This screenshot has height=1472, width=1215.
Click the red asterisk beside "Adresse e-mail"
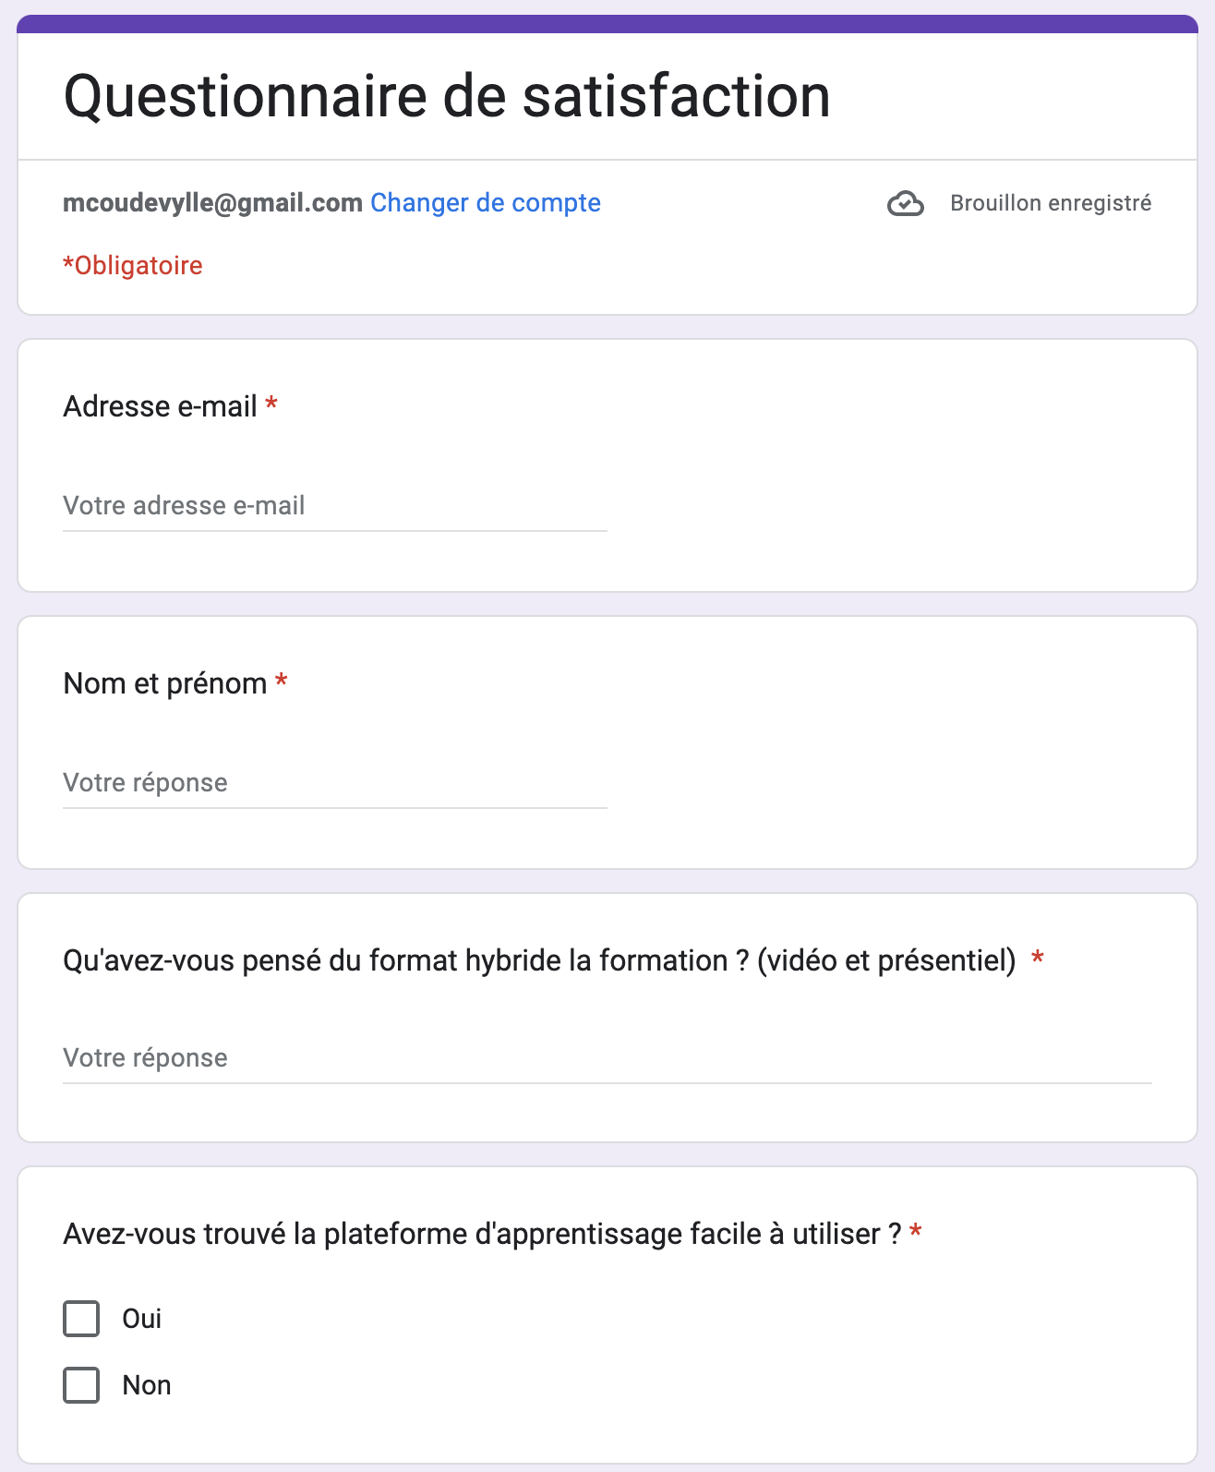pyautogui.click(x=271, y=404)
